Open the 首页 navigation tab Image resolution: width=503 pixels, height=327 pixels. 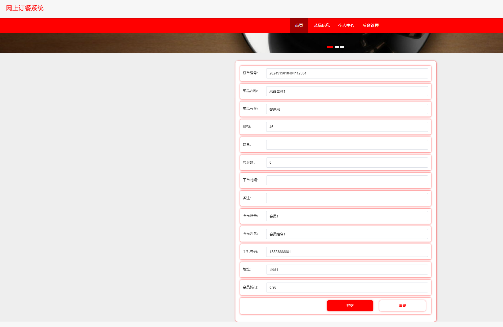(299, 25)
